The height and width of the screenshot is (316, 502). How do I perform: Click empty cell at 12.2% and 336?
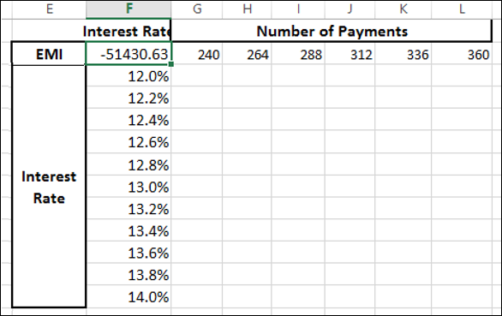pyautogui.click(x=403, y=98)
